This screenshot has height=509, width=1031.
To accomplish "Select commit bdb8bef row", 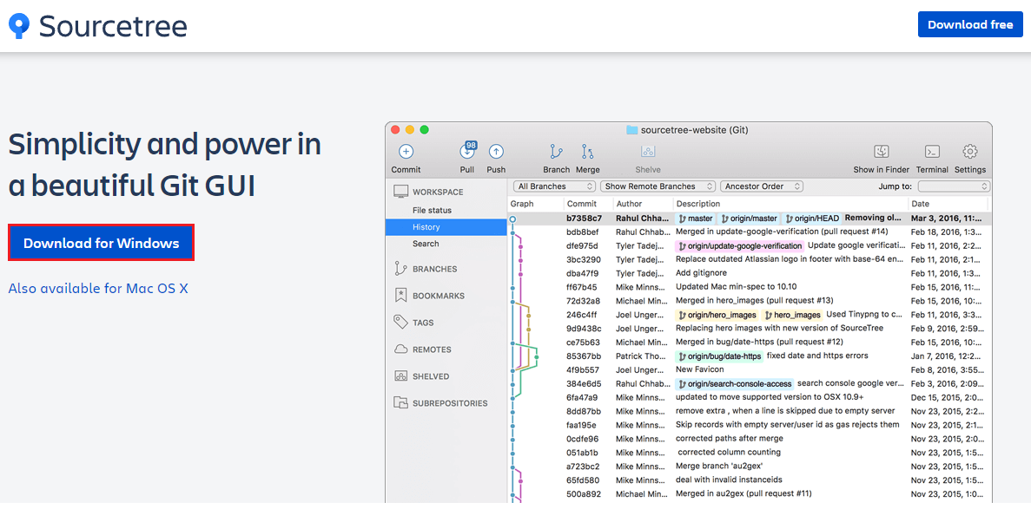I will 750,232.
